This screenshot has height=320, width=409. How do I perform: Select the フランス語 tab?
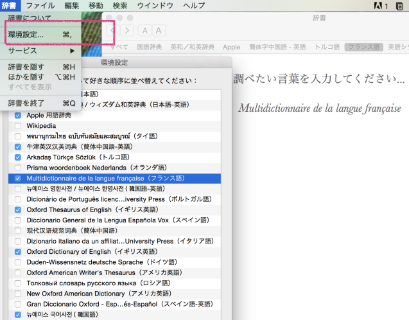click(364, 47)
